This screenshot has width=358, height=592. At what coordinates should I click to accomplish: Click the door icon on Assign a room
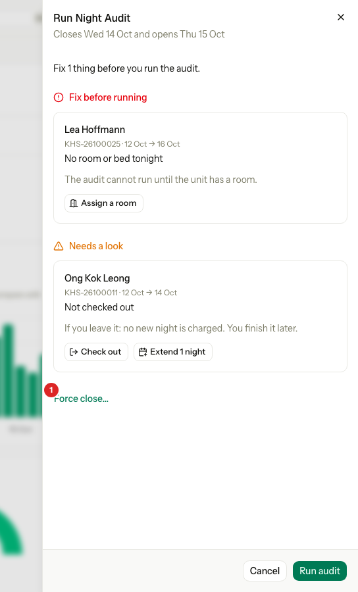[74, 203]
